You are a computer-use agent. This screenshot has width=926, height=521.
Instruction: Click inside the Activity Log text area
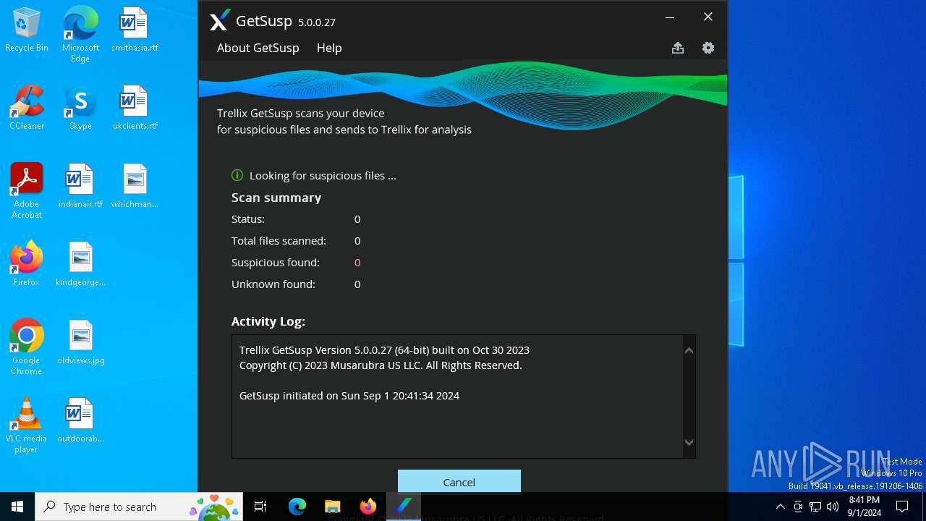tap(457, 396)
